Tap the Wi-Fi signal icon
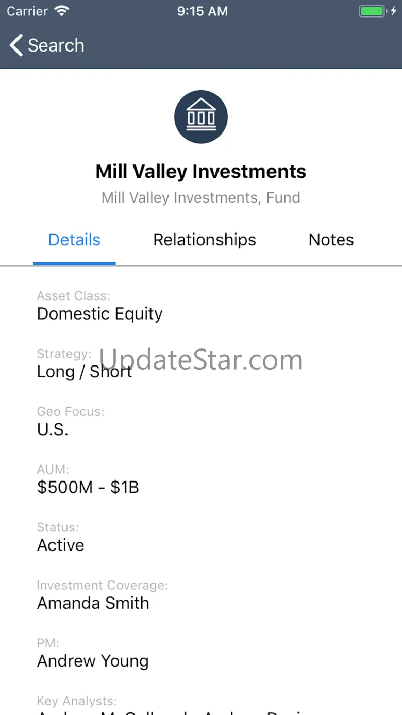 pos(62,11)
